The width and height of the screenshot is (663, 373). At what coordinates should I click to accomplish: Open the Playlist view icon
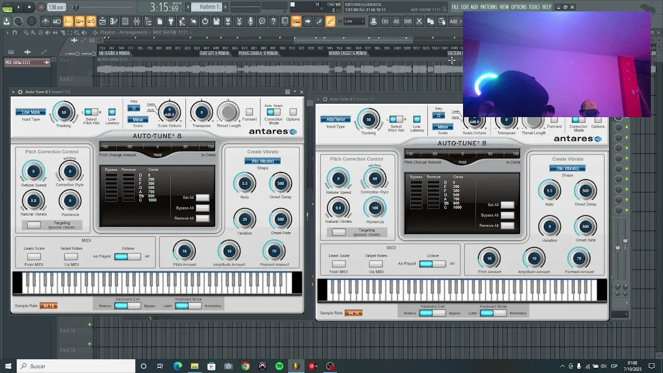click(x=103, y=21)
